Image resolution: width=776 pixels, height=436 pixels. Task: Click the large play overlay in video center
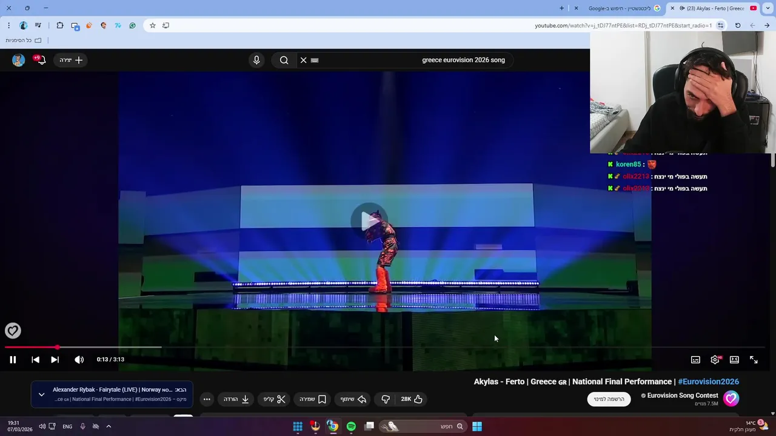[369, 221]
